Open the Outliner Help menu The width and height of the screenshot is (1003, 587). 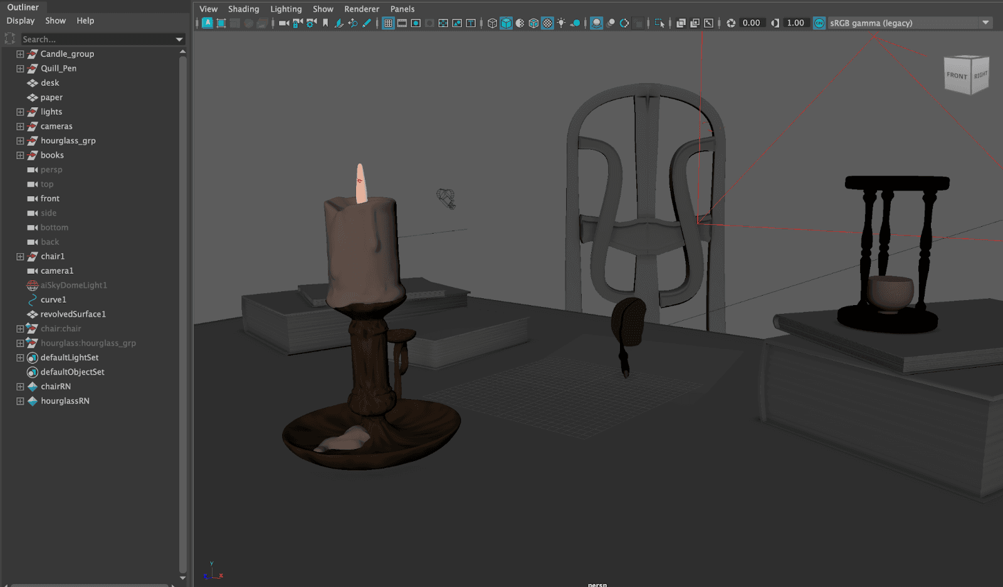85,21
